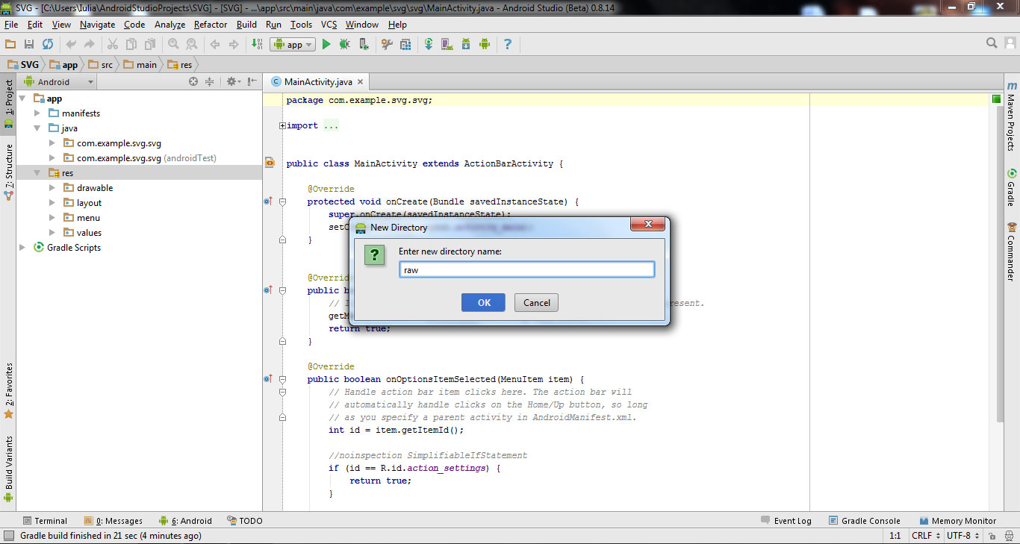Click the directory name input field

click(527, 270)
